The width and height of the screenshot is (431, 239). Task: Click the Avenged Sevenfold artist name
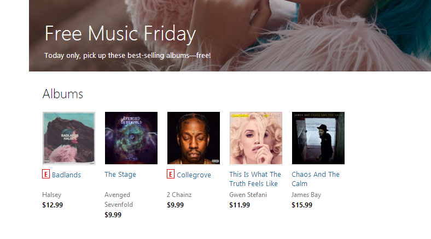(119, 200)
